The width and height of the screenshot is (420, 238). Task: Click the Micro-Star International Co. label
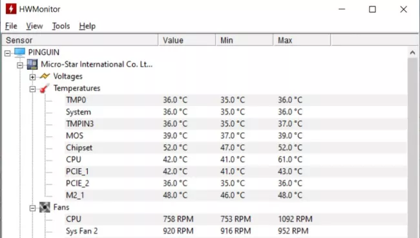(x=97, y=64)
